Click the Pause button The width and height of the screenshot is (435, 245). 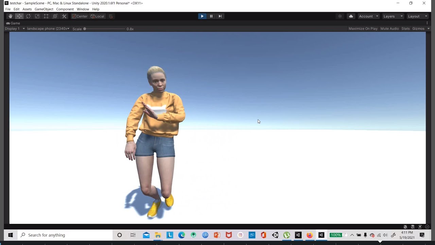pyautogui.click(x=211, y=16)
